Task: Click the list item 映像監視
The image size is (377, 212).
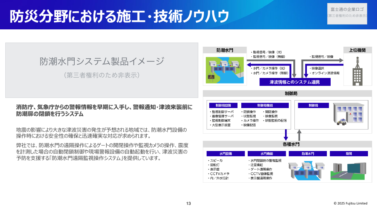Action: pyautogui.click(x=270, y=116)
